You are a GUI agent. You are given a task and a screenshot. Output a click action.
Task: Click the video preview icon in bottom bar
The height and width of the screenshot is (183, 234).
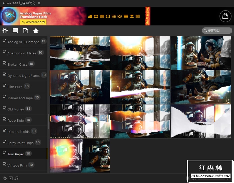10,179
